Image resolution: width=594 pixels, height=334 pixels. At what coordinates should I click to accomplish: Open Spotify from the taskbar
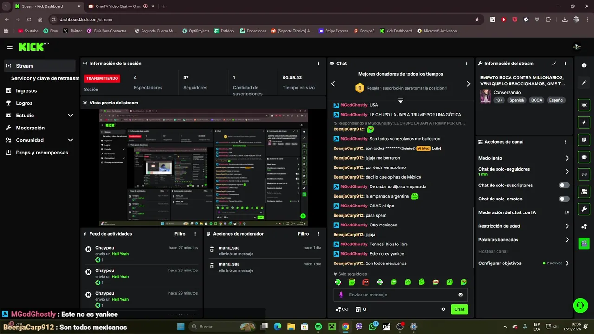pos(318,327)
